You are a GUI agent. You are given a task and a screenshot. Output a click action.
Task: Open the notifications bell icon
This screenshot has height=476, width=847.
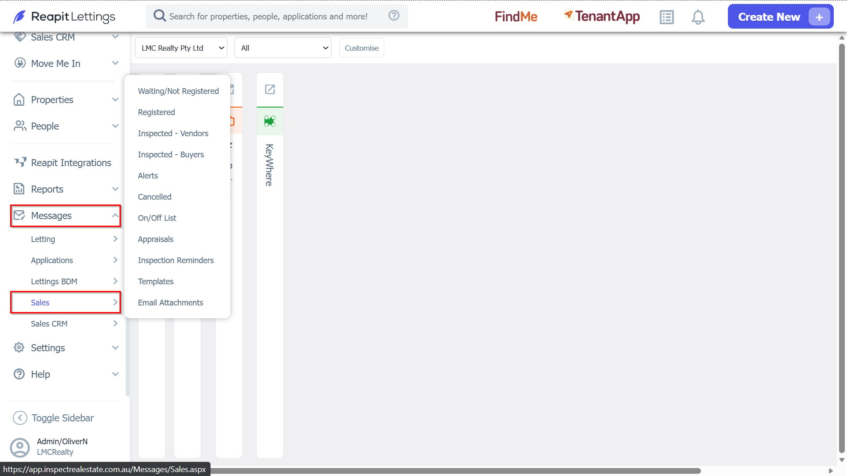pyautogui.click(x=698, y=17)
